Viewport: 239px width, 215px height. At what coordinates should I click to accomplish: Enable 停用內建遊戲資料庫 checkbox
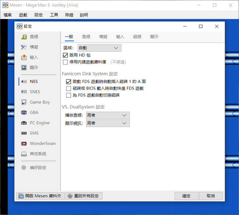click(65, 62)
